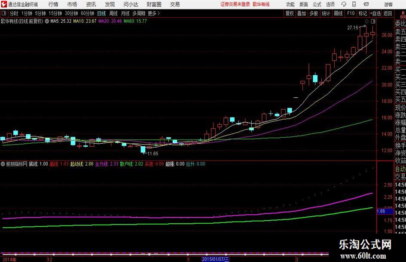This screenshot has width=406, height=262.
Task: Open the mail envelope icon
Action: (x=366, y=4)
